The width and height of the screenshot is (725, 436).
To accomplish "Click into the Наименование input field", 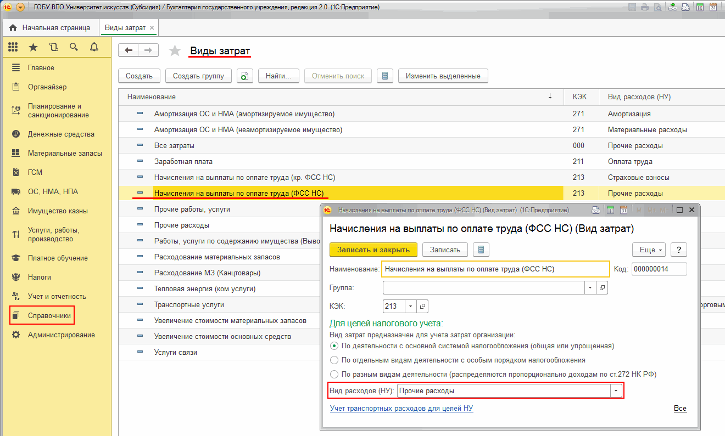I will tap(496, 269).
